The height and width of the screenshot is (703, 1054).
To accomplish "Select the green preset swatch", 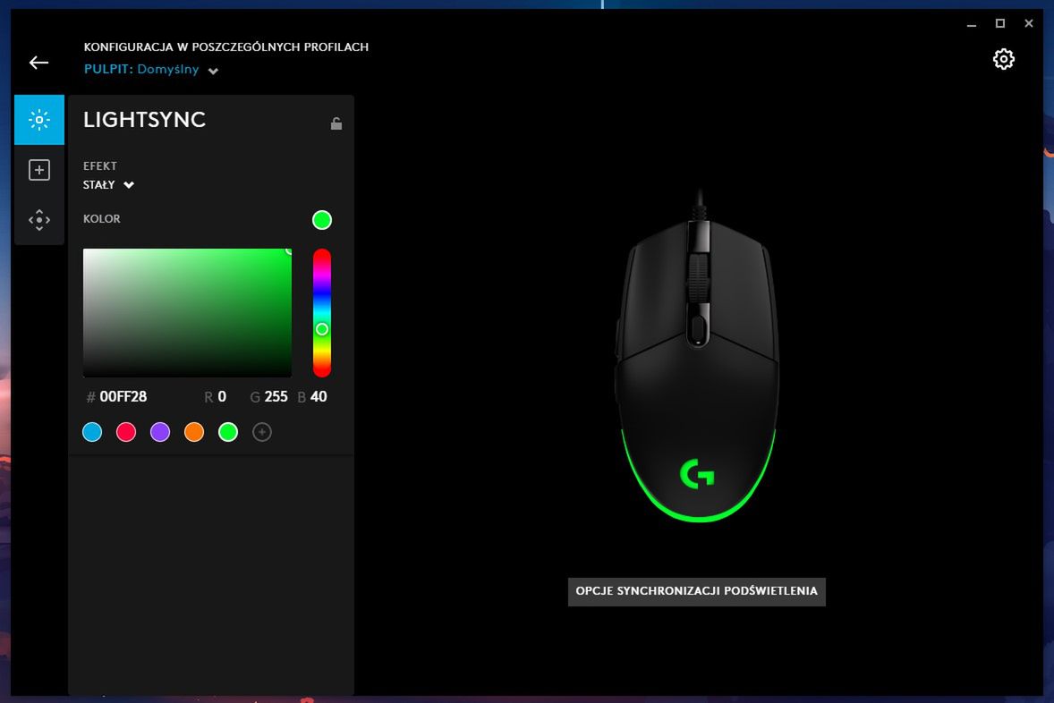I will pyautogui.click(x=228, y=432).
